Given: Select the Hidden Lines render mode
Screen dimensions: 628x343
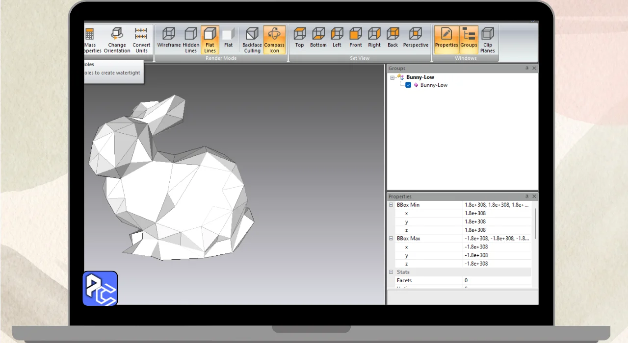Looking at the screenshot, I should click(191, 39).
